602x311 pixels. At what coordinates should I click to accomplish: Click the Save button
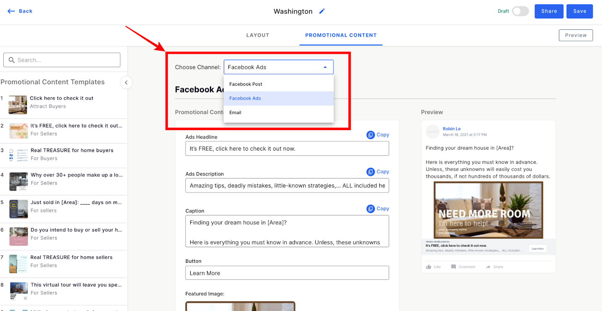coord(580,11)
